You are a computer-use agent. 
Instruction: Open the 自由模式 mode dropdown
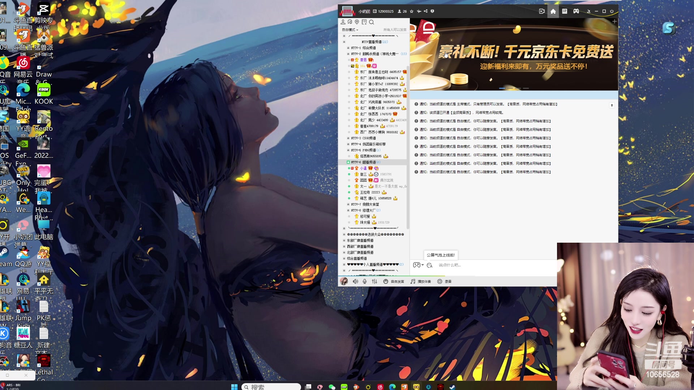pos(350,30)
